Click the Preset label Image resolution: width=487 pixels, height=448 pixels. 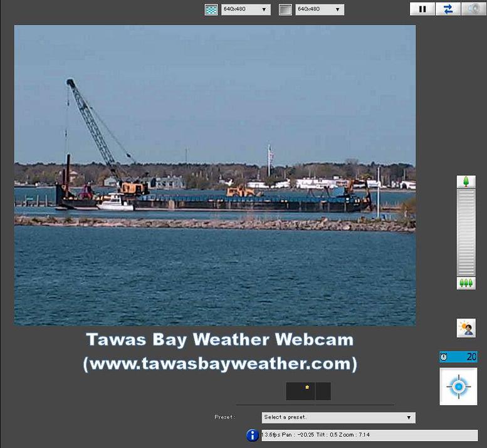(x=225, y=417)
